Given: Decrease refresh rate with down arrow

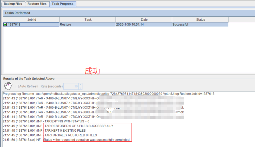Looking at the screenshot, I should click(x=81, y=88).
